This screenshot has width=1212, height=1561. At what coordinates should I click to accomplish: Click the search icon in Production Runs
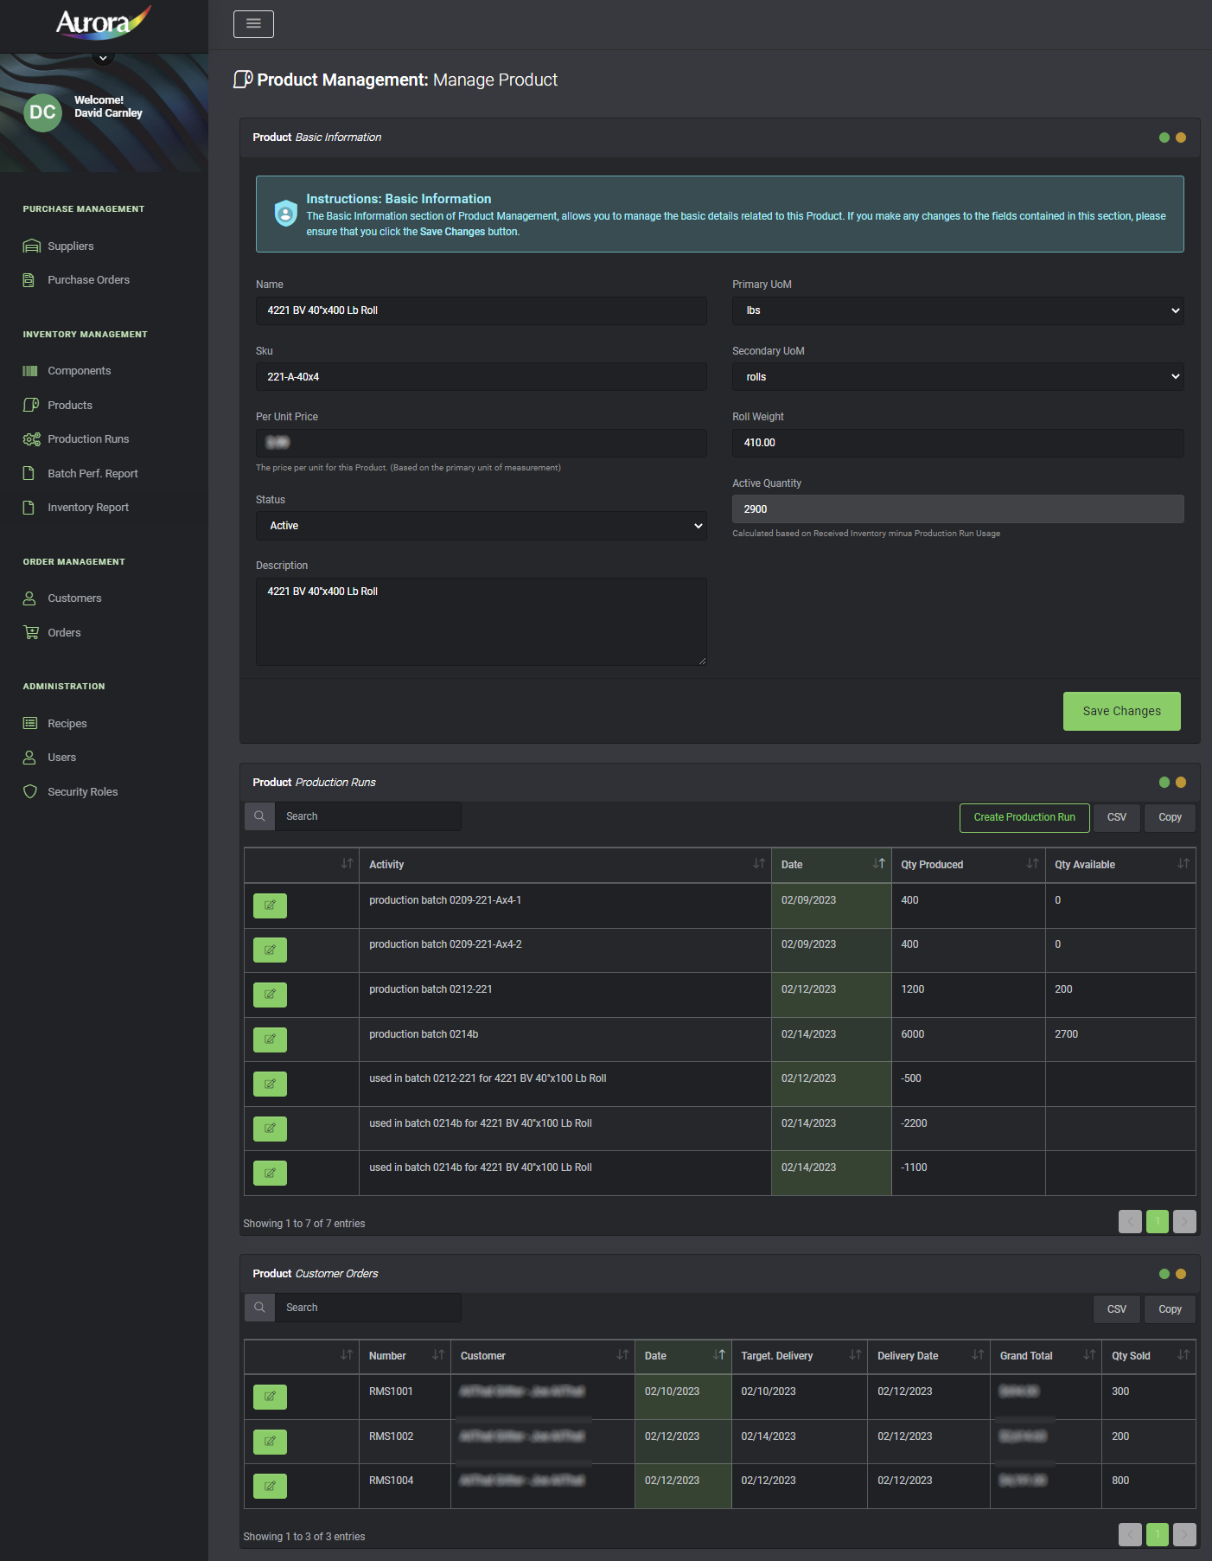(x=259, y=816)
